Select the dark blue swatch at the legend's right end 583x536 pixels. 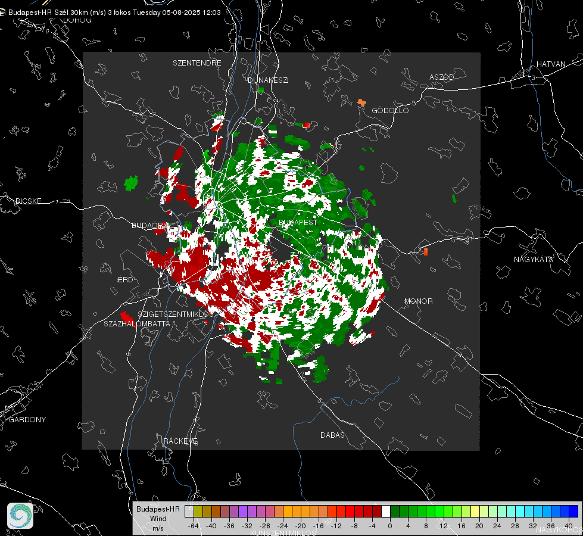click(573, 511)
